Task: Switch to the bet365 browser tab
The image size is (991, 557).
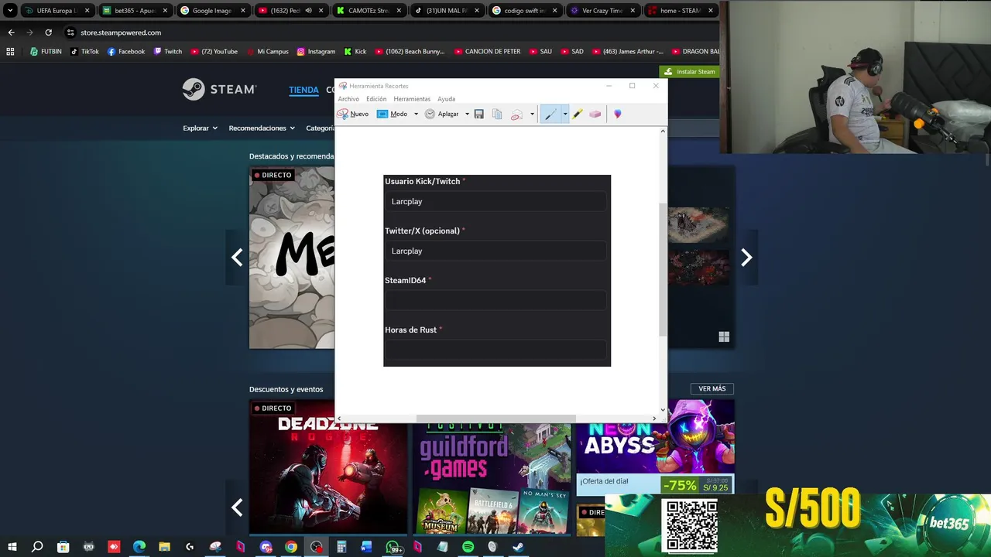Action: coord(135,11)
